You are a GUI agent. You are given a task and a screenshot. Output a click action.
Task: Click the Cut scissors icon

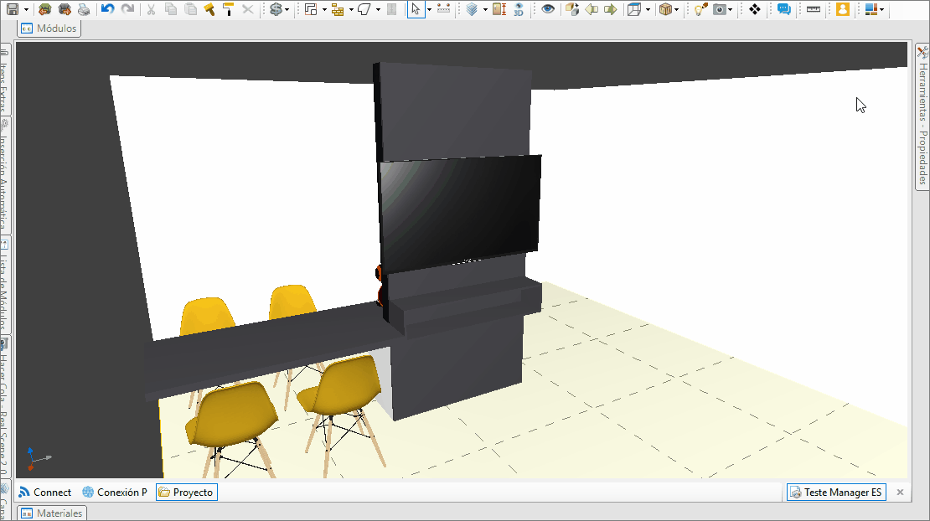[152, 9]
